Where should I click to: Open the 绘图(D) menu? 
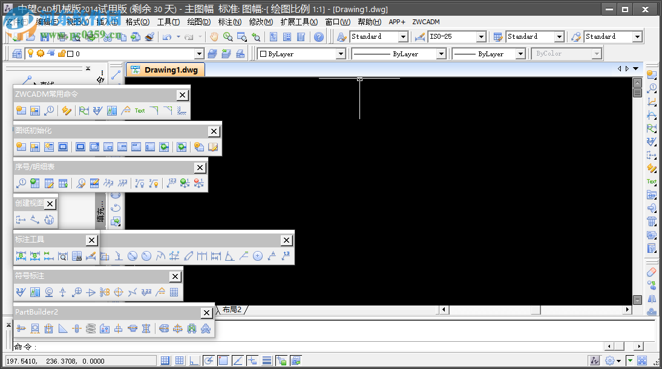pos(199,22)
